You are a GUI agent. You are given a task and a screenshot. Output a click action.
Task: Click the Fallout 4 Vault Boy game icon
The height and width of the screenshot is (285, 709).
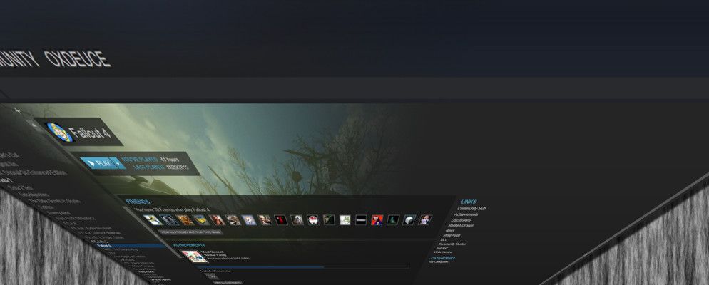[60, 132]
